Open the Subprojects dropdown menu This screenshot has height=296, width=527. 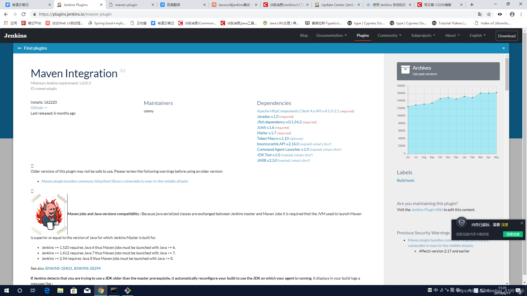pos(423,36)
